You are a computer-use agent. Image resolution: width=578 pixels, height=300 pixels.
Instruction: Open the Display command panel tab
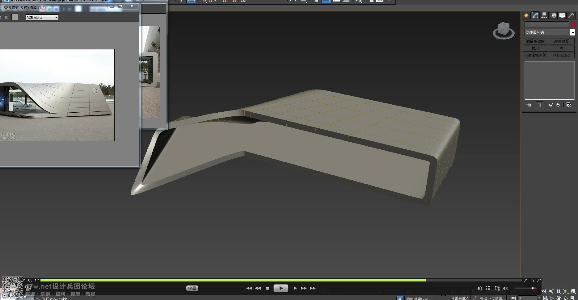[x=562, y=15]
